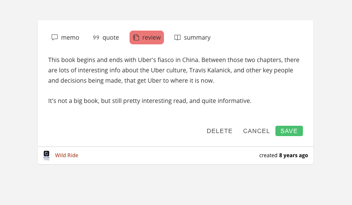Switch to the memo tab label
Image resolution: width=352 pixels, height=205 pixels.
click(70, 37)
